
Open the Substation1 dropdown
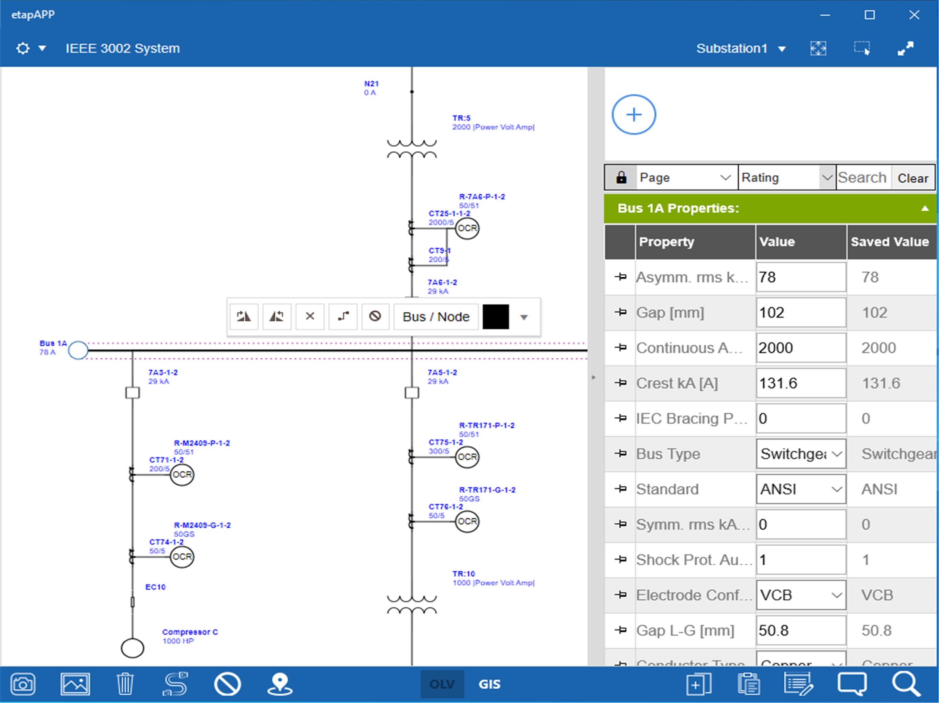(741, 48)
